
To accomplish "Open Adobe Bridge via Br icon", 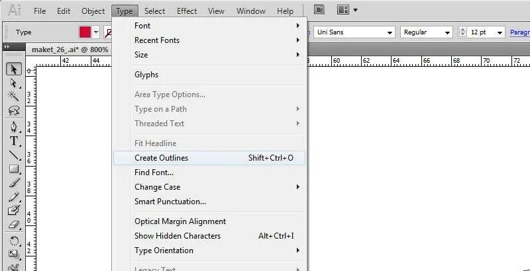I will pyautogui.click(x=319, y=11).
